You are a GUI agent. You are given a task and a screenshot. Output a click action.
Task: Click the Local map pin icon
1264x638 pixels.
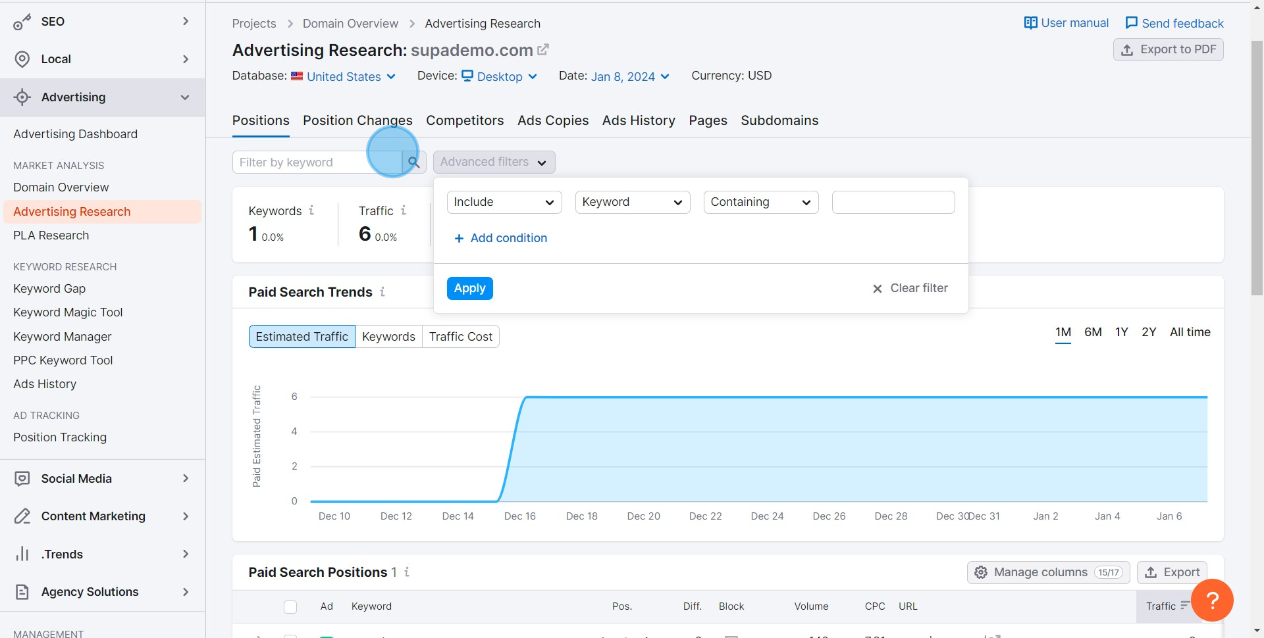tap(22, 59)
